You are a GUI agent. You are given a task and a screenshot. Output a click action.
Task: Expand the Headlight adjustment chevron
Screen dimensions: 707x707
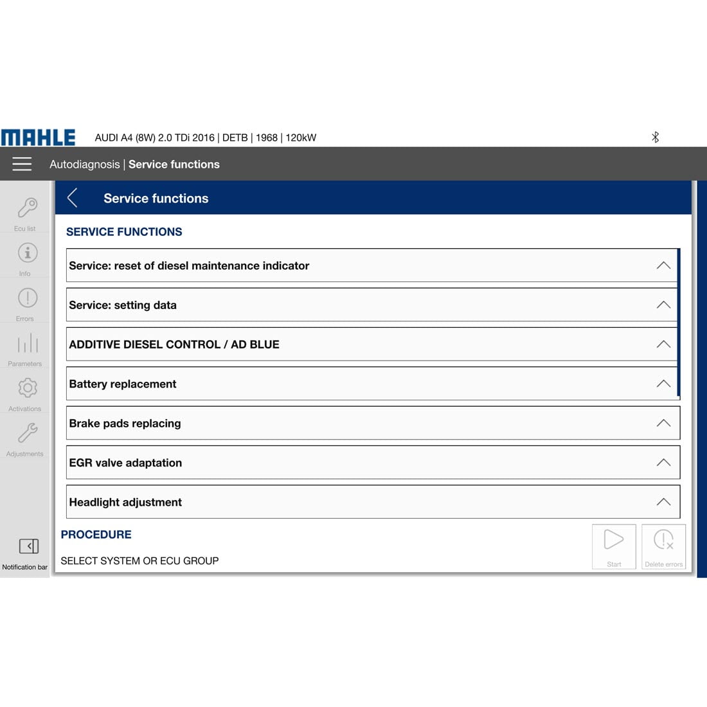click(x=663, y=502)
